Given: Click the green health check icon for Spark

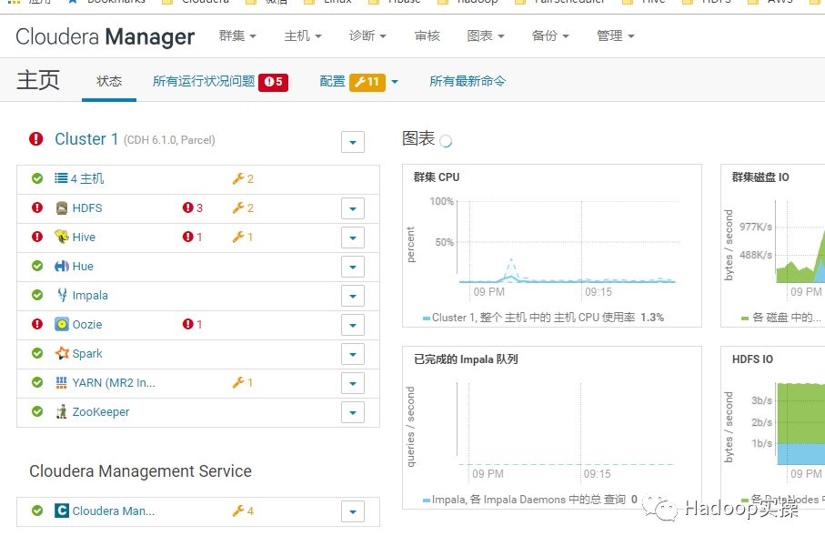Looking at the screenshot, I should coord(37,353).
